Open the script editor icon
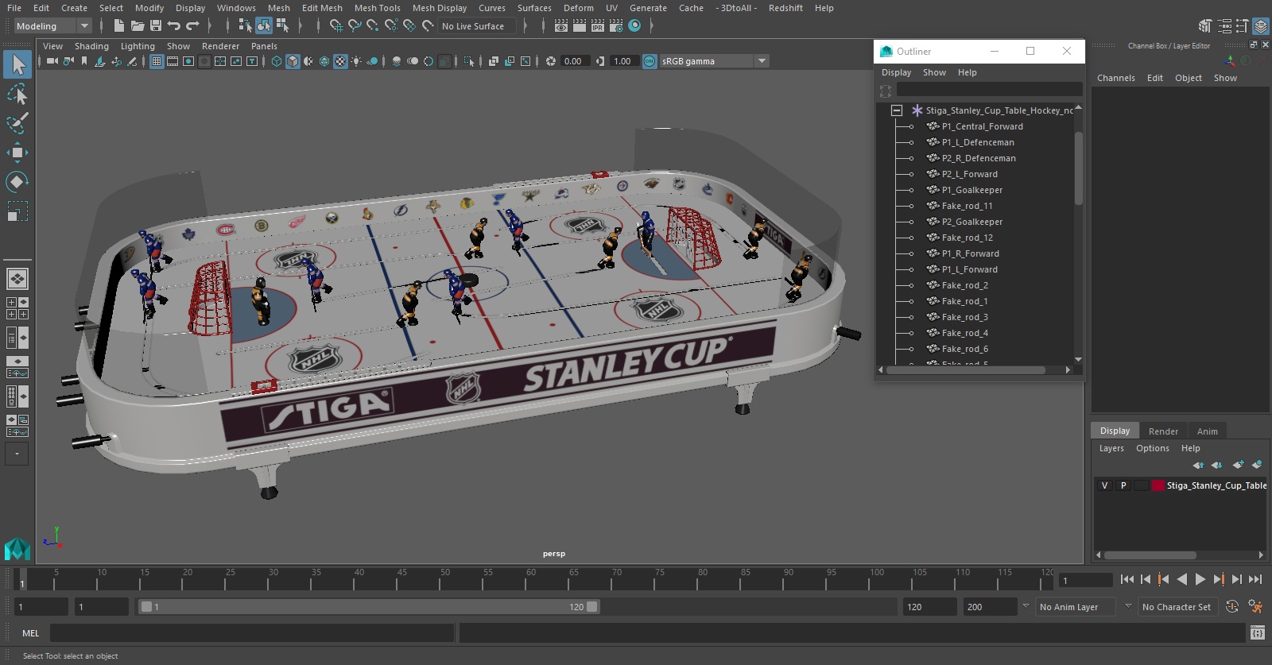 (1258, 633)
